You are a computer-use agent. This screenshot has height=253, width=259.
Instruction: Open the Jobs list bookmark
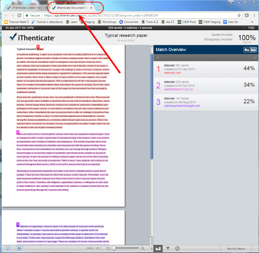[x=231, y=22]
